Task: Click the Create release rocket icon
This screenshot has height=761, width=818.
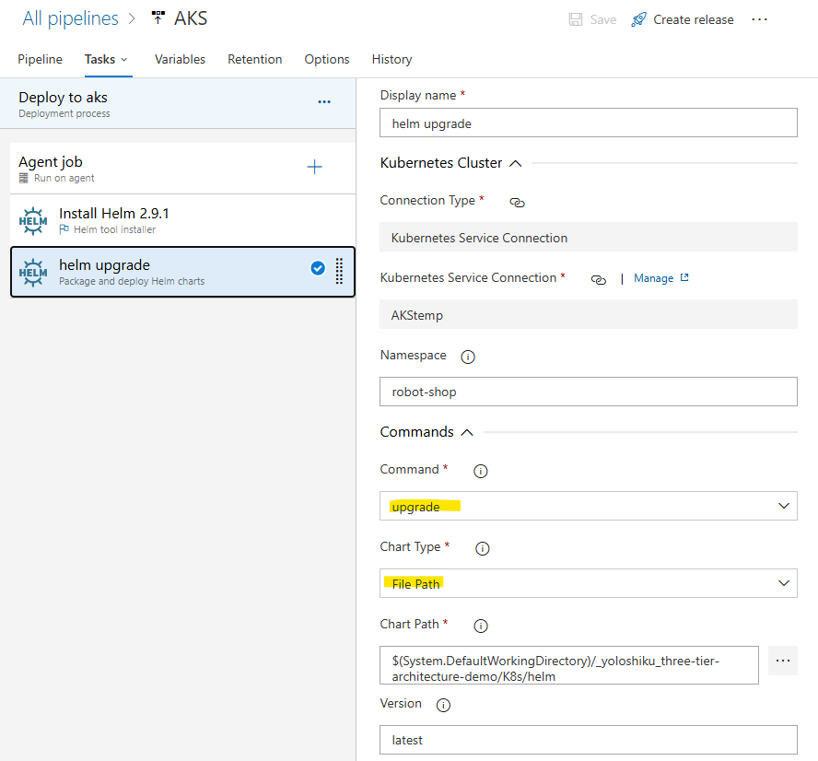Action: click(x=639, y=19)
